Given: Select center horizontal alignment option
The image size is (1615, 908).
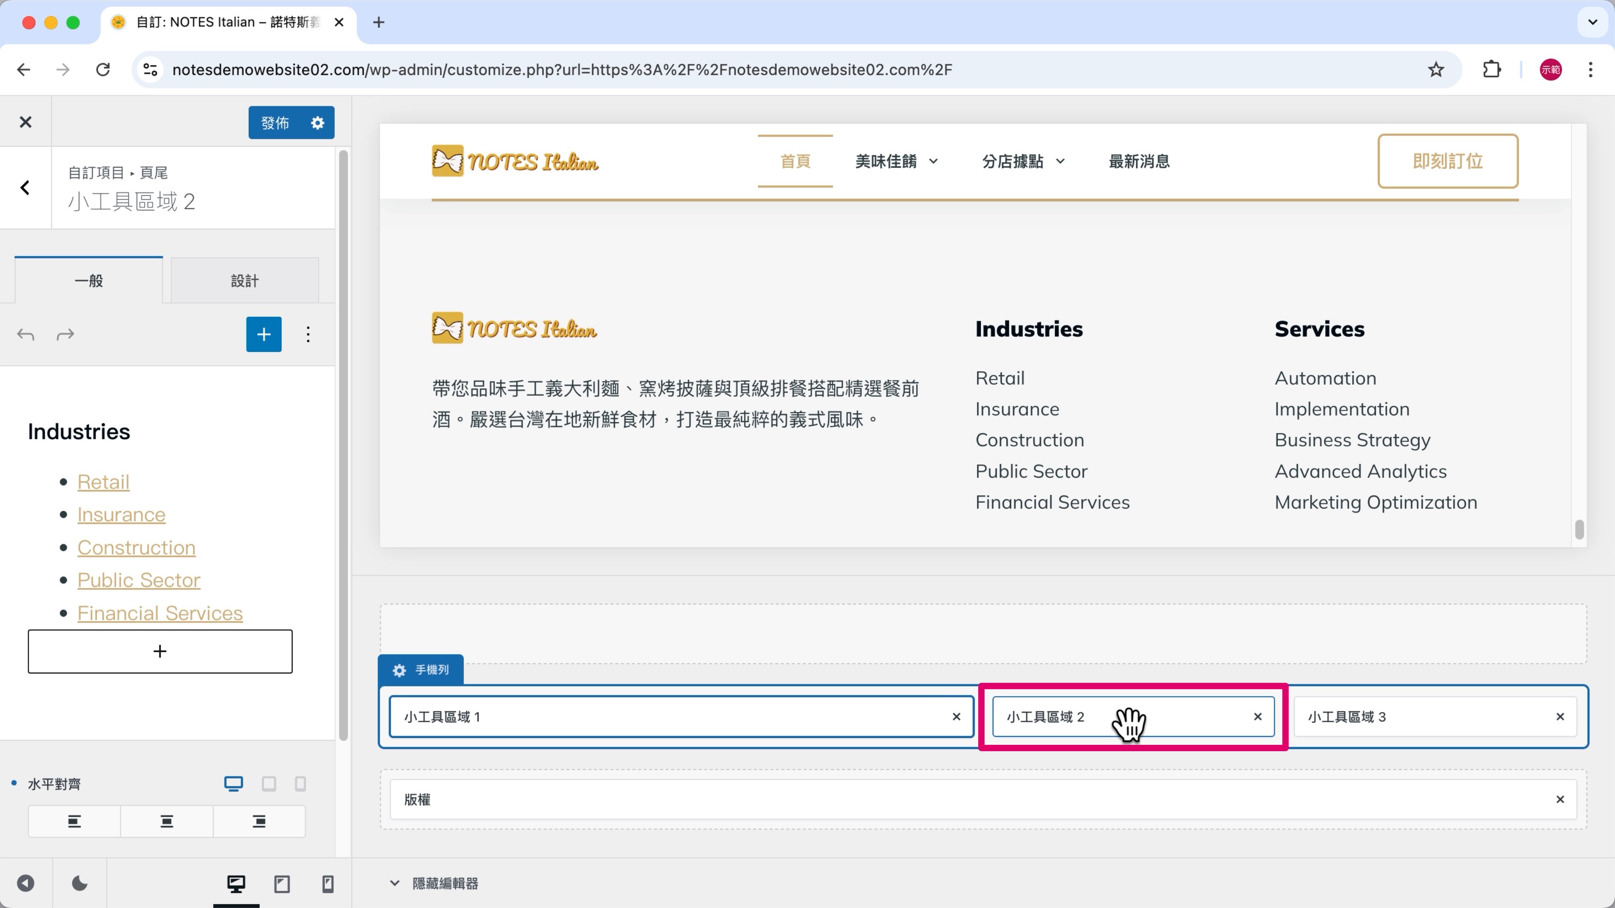Looking at the screenshot, I should pos(167,821).
